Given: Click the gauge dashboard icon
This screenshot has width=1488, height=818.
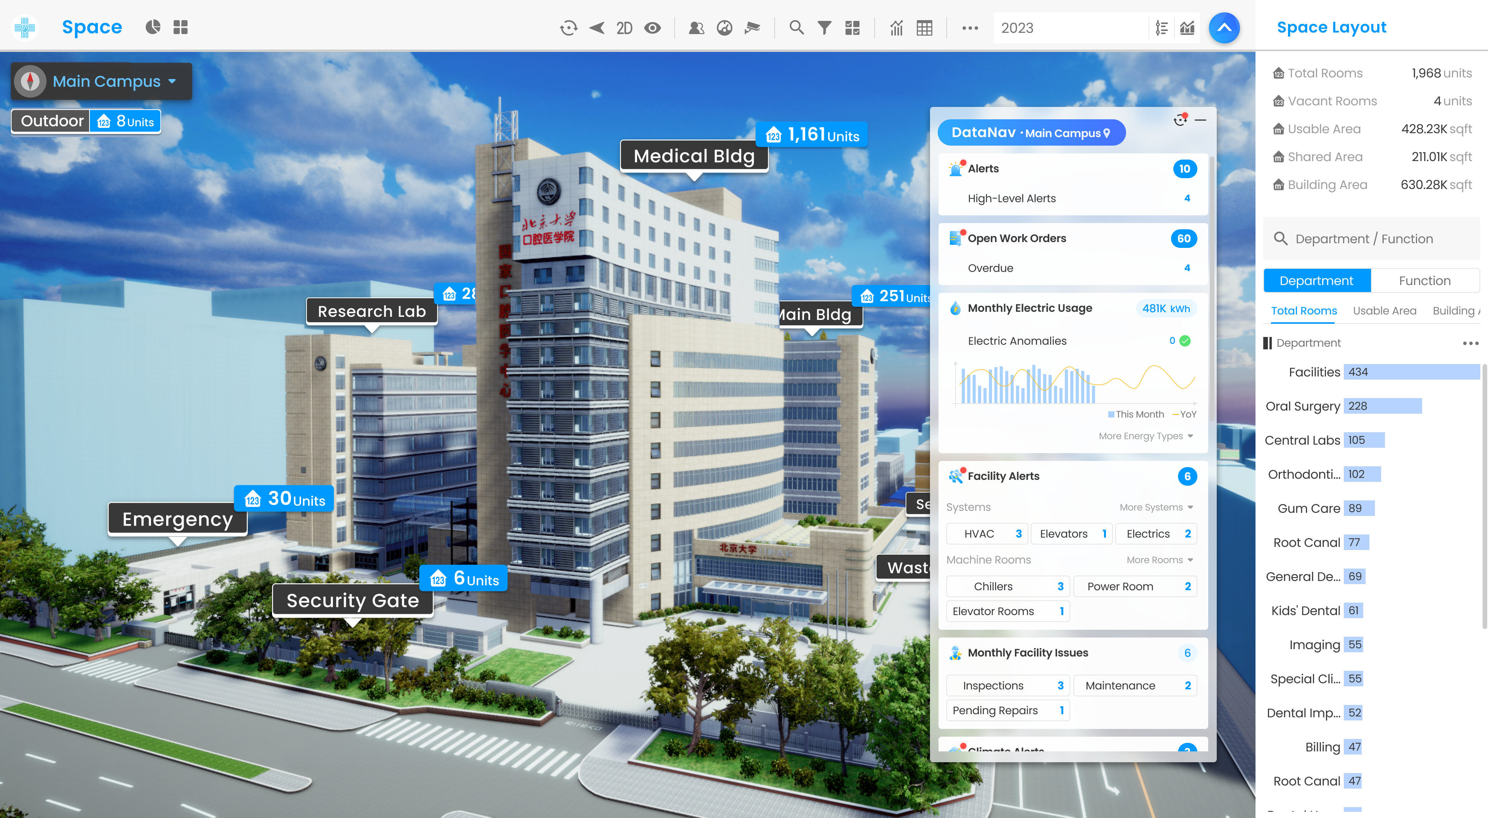Looking at the screenshot, I should (x=724, y=28).
